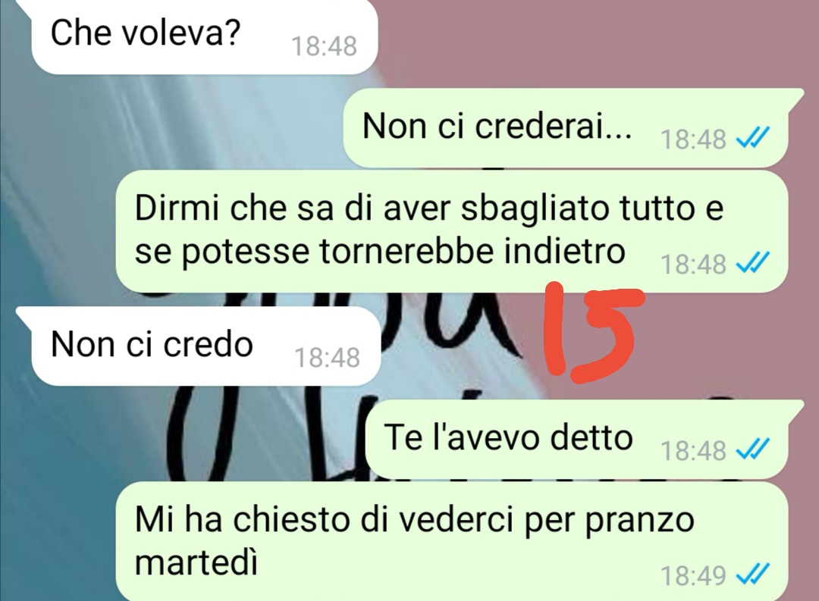Select the 'Non ci crederai...' message
The height and width of the screenshot is (601, 819).
[565, 128]
